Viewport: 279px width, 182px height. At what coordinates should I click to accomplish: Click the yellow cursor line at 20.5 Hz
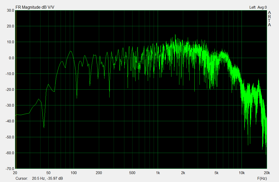pos(16,89)
